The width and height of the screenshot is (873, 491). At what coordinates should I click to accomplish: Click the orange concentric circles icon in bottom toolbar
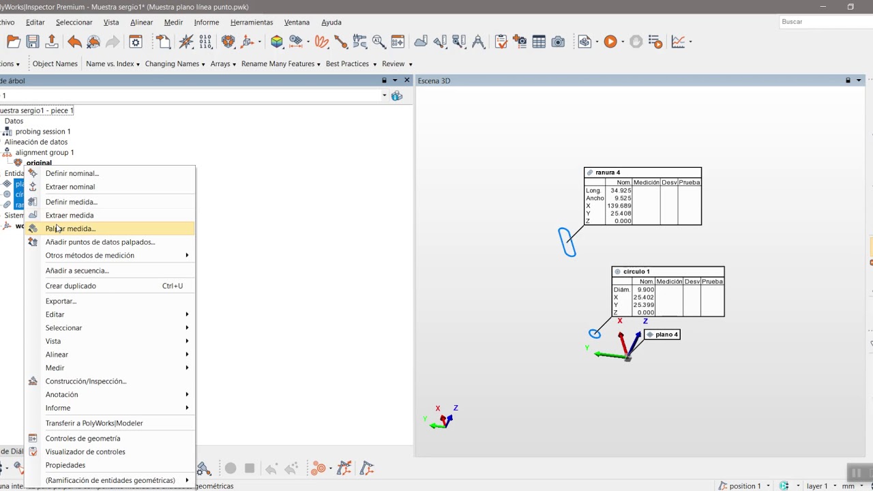318,468
